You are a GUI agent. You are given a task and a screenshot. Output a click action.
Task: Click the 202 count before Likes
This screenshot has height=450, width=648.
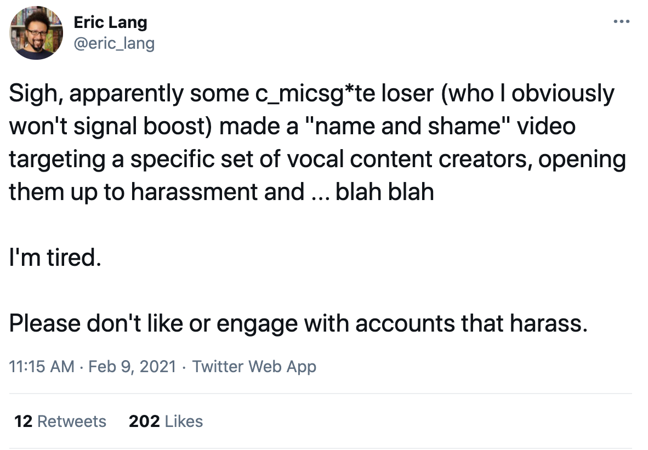click(x=144, y=421)
